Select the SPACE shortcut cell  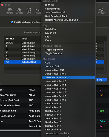pyautogui.click(x=9, y=43)
